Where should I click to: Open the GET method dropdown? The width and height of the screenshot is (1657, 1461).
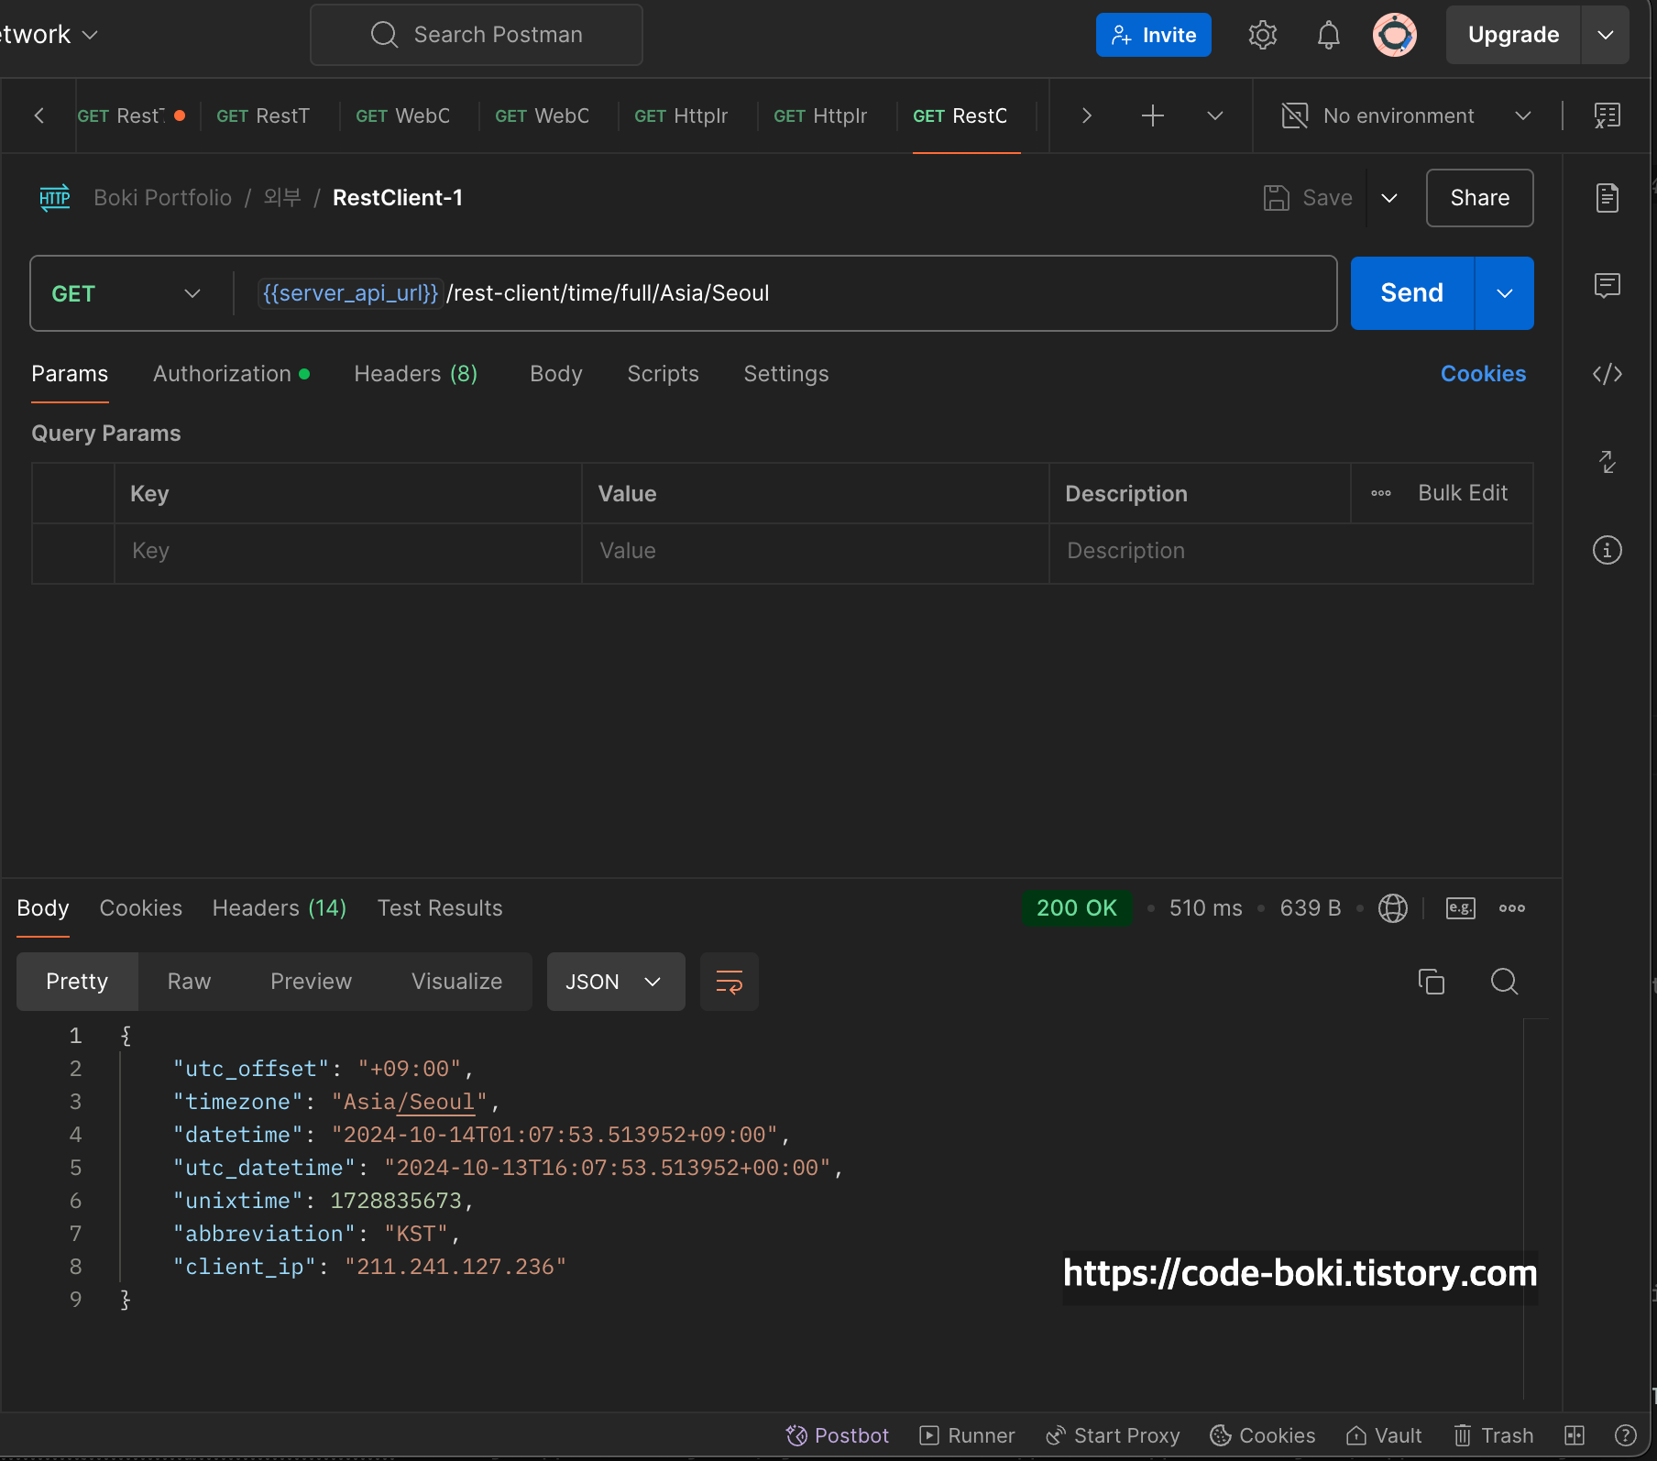(x=126, y=293)
